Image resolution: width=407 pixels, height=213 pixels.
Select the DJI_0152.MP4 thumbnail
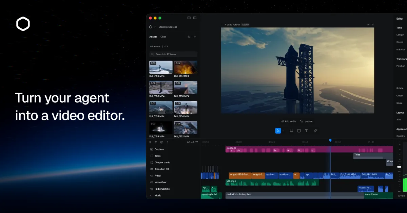coord(186,128)
